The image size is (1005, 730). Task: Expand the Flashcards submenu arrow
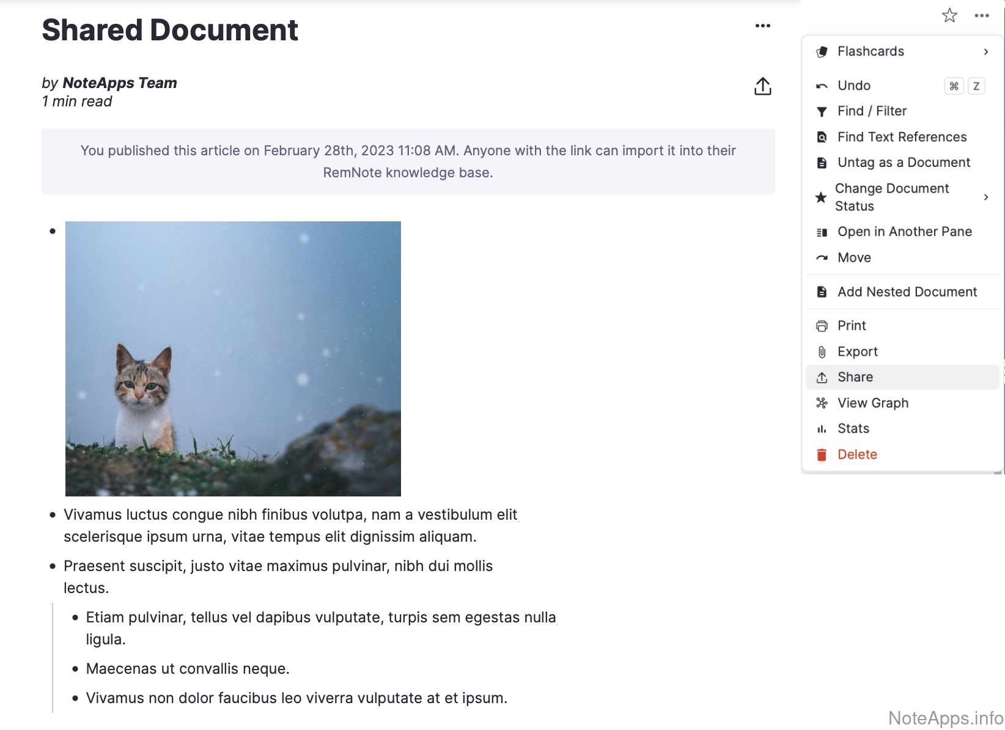tap(985, 52)
